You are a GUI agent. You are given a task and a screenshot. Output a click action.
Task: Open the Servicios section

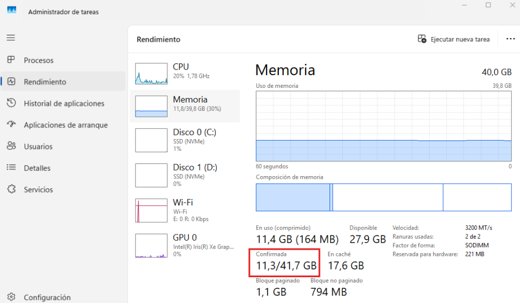pyautogui.click(x=11, y=189)
